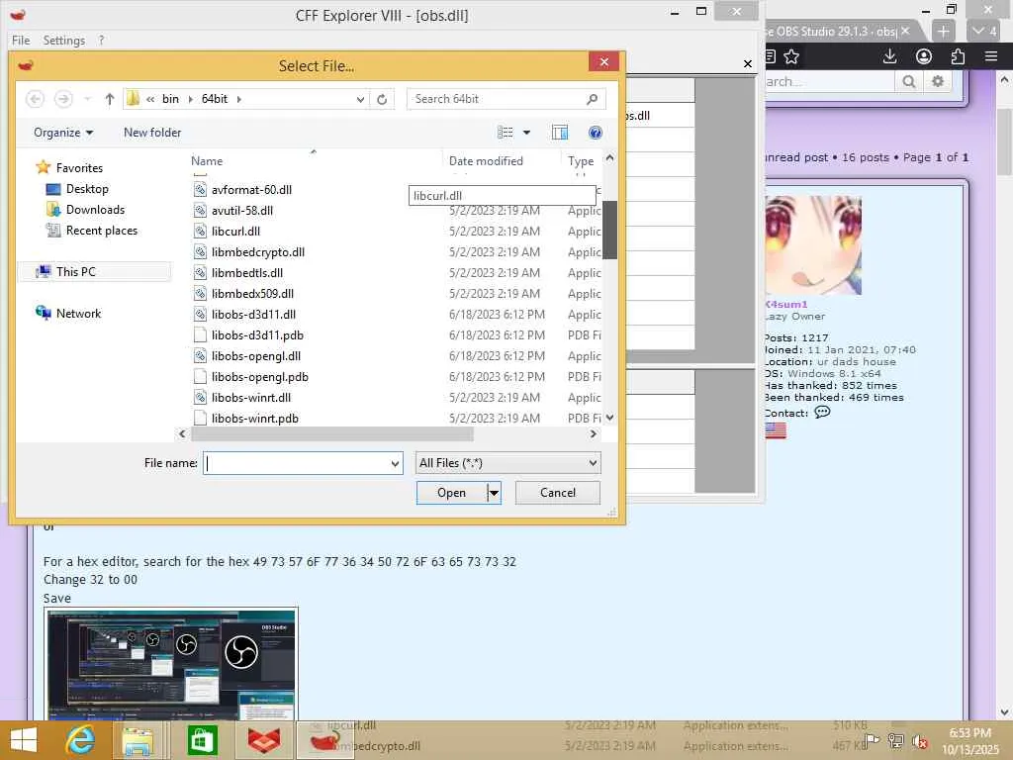Viewport: 1013px width, 760px height.
Task: Open the OBS screenshot thumbnail in post
Action: 171,664
